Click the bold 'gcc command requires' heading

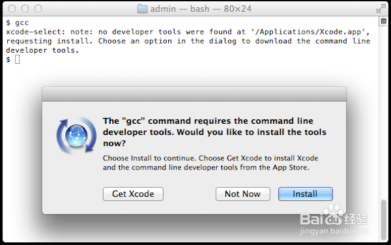point(214,132)
